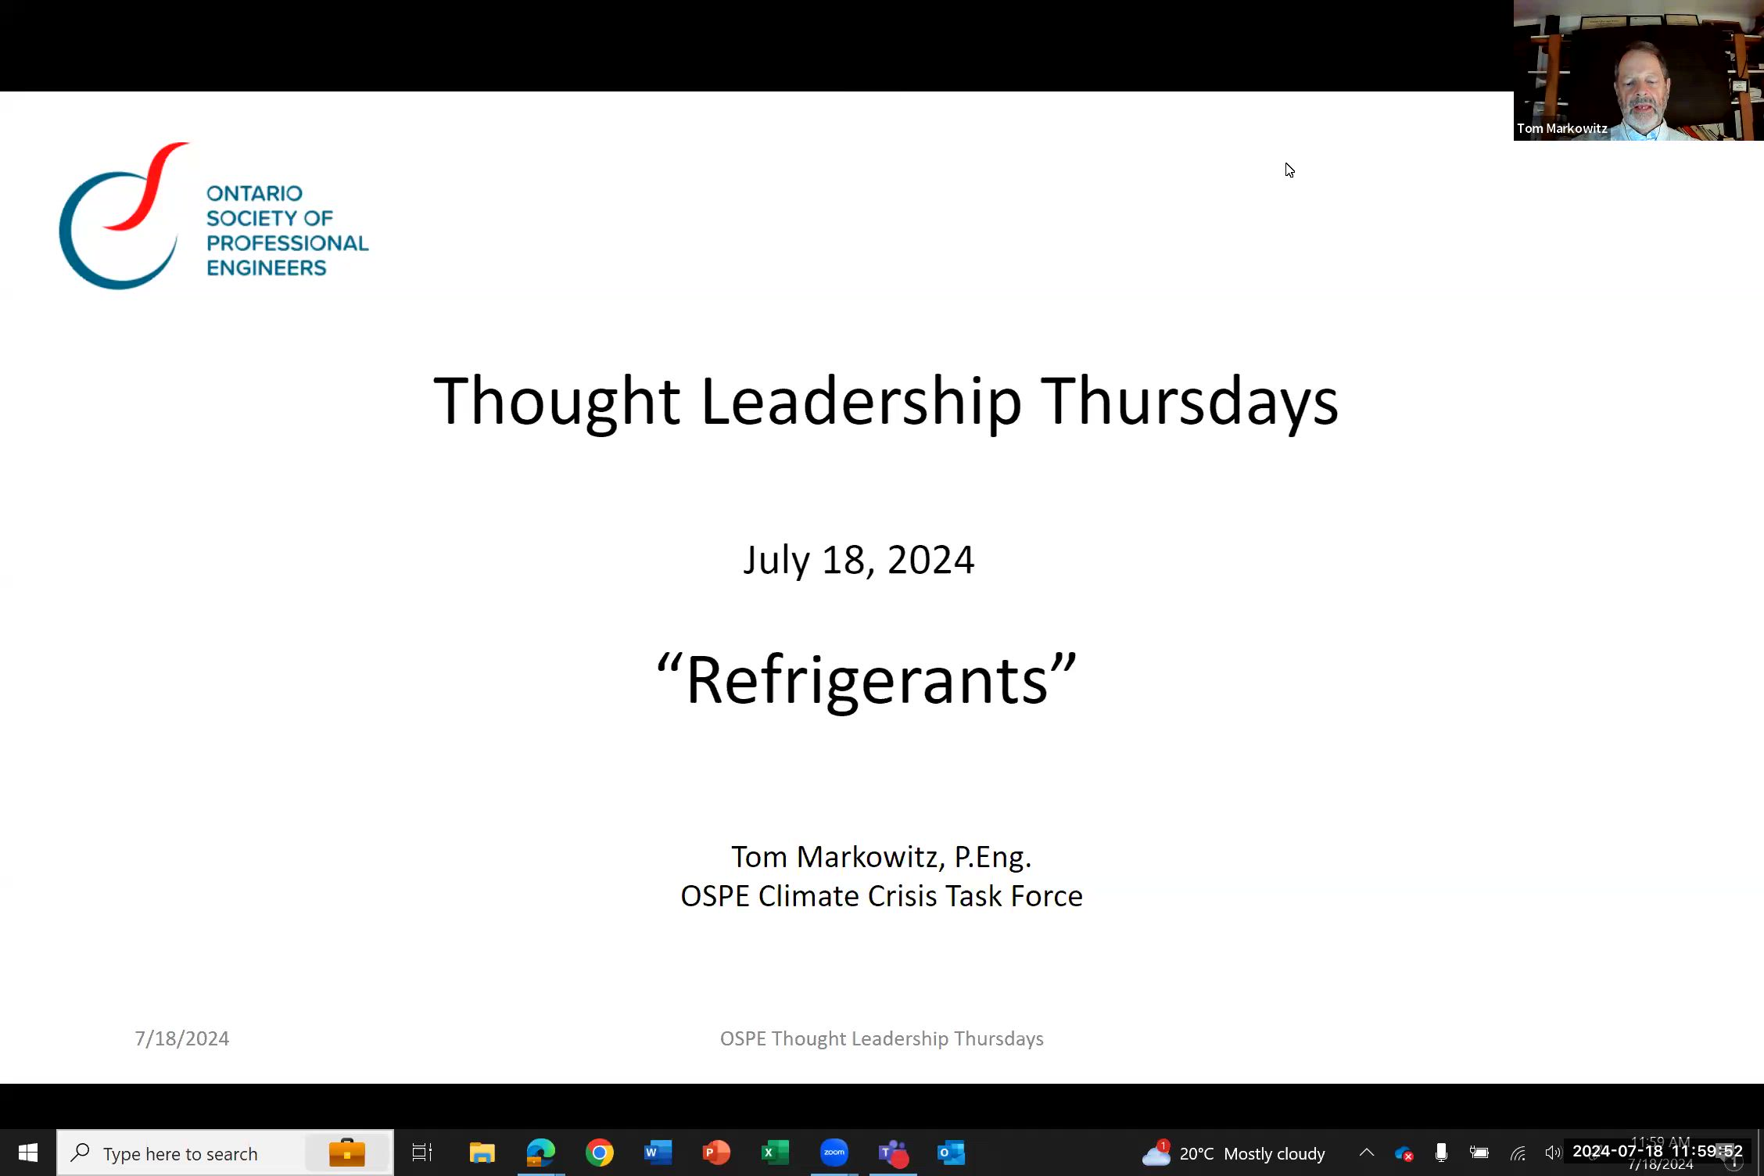Open Task View
1764x1176 pixels.
click(421, 1153)
